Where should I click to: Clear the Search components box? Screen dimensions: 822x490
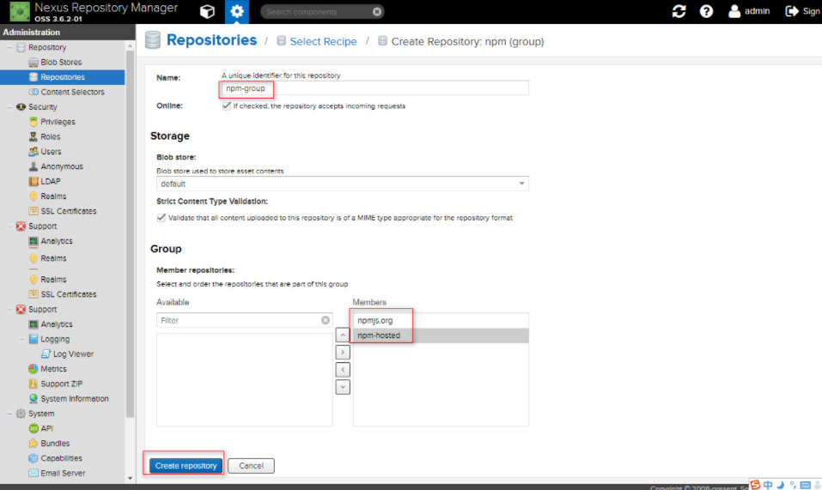(x=377, y=11)
